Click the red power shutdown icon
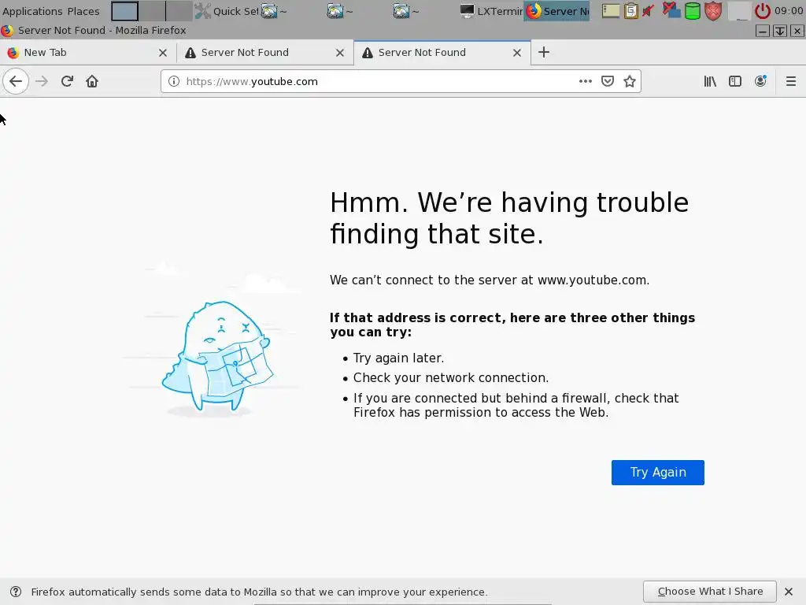 point(762,11)
